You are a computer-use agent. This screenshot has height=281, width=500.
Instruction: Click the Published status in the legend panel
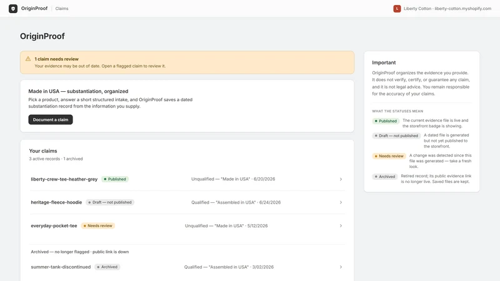[x=386, y=121]
